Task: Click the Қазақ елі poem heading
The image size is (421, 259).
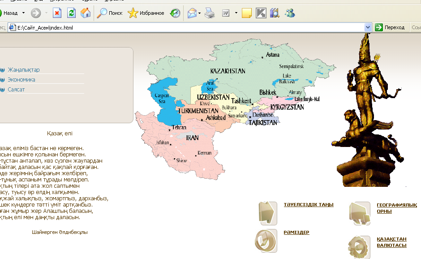Action: [x=60, y=133]
